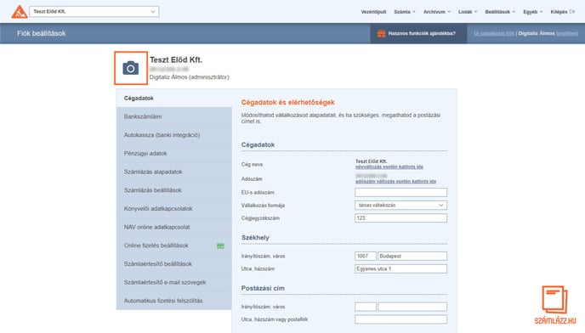Click Kilépés to log out
The width and height of the screenshot is (585, 333).
(x=559, y=12)
